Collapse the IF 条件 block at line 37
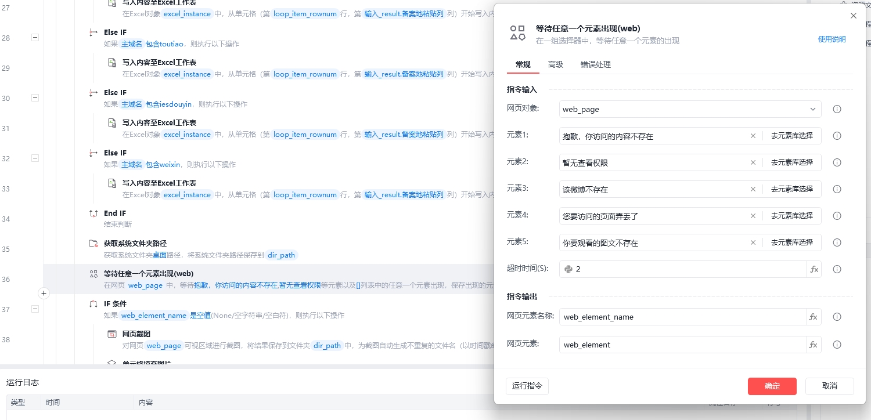Screen dimensions: 871x420 (35, 309)
